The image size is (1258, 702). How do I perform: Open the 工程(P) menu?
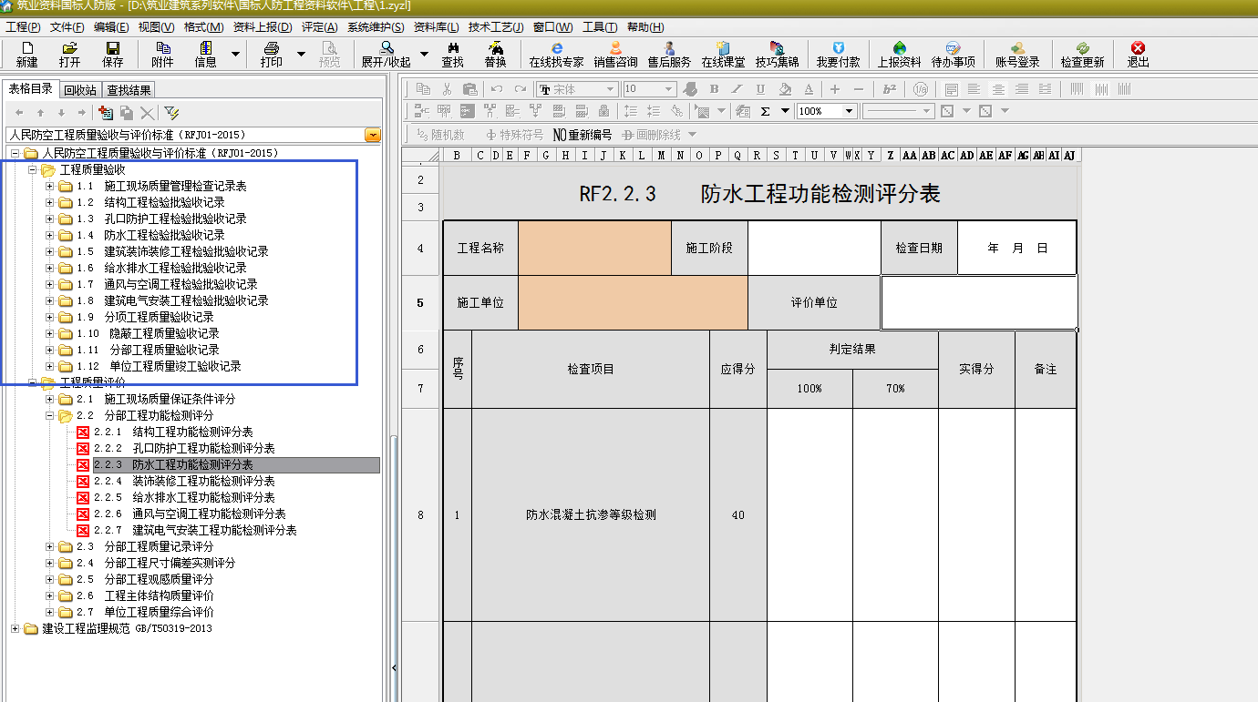(x=23, y=27)
